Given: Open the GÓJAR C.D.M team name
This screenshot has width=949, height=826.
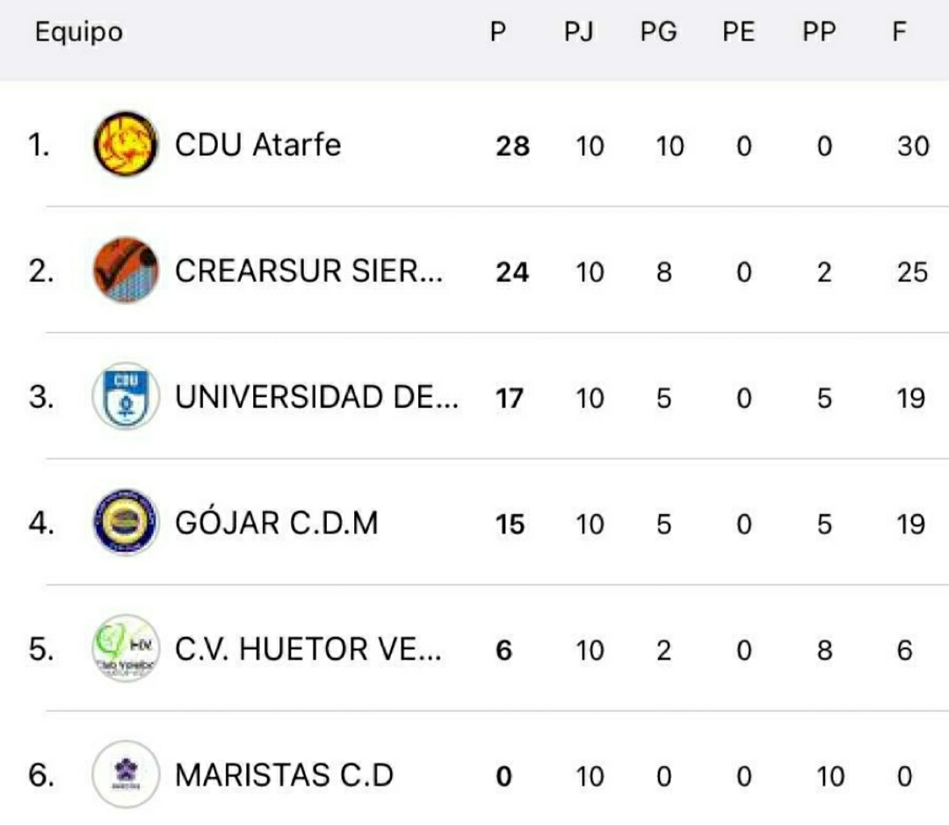Looking at the screenshot, I should click(277, 523).
